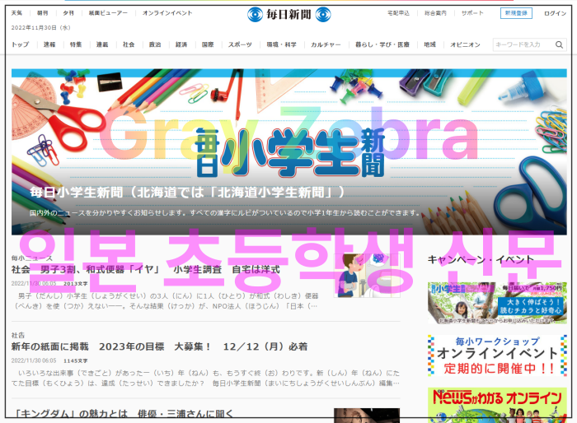Select the オピニオン navigation item
577x423 pixels.
pyautogui.click(x=465, y=44)
